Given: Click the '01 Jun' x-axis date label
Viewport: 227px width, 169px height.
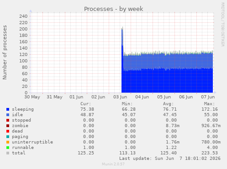Looking at the screenshot, I should pos(76,97).
